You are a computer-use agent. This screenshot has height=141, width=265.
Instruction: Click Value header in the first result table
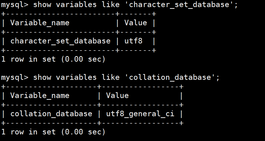pyautogui.click(x=136, y=23)
